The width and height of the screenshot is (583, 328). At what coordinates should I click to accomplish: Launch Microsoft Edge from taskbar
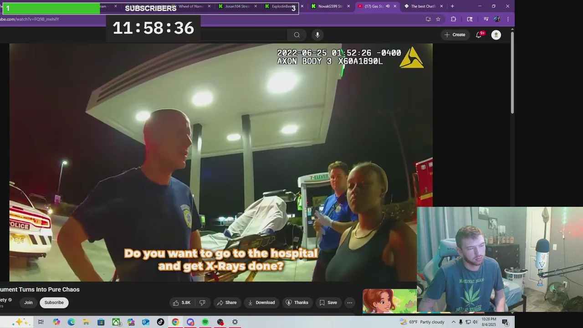point(71,322)
